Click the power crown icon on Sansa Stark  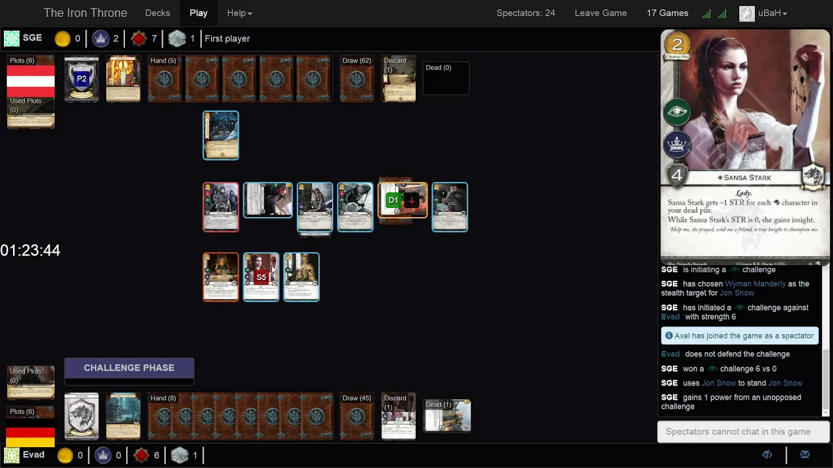(677, 143)
